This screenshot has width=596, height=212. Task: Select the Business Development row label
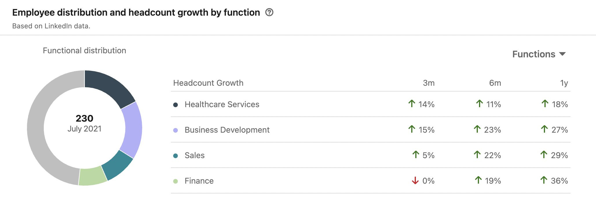coord(227,130)
